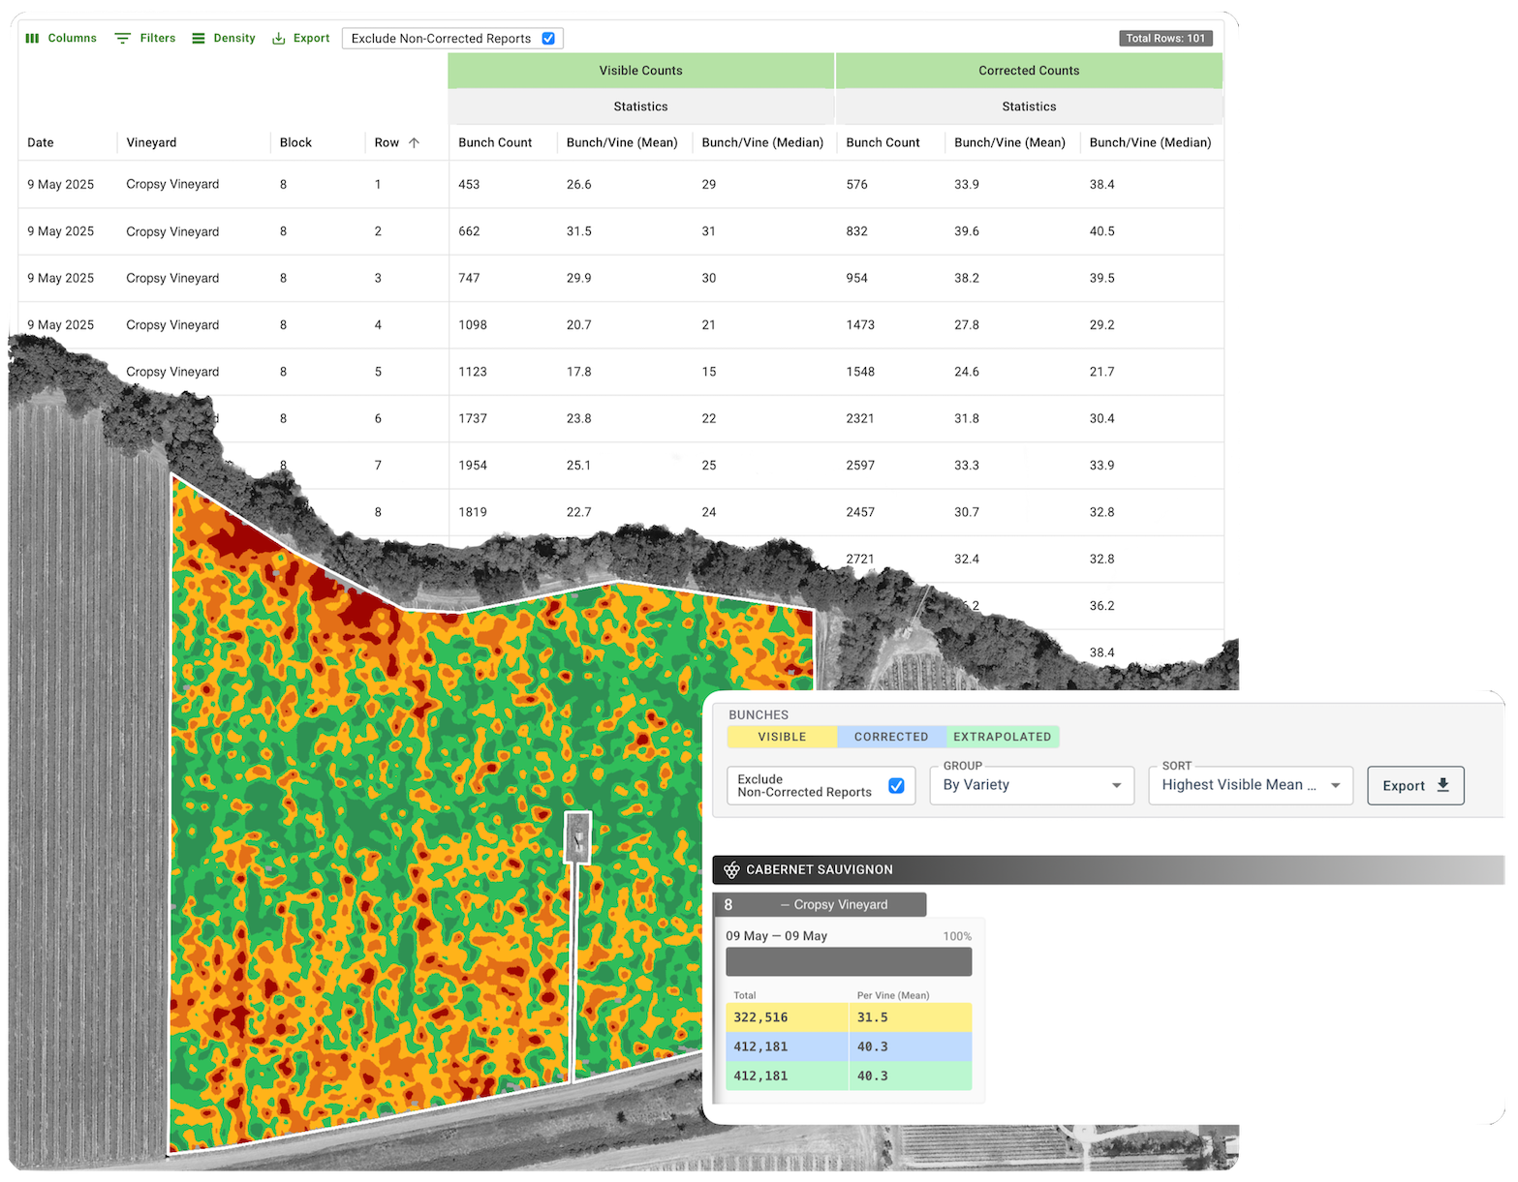
Task: Click the small vineyard marker on heatmap
Action: pyautogui.click(x=577, y=836)
